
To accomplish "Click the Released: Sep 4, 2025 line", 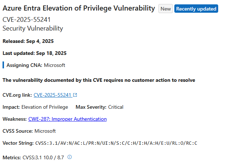I will (28, 41).
